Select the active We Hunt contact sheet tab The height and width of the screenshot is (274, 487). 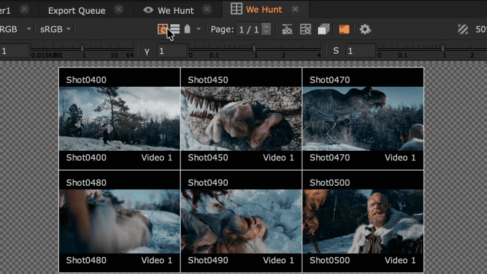[x=264, y=10]
